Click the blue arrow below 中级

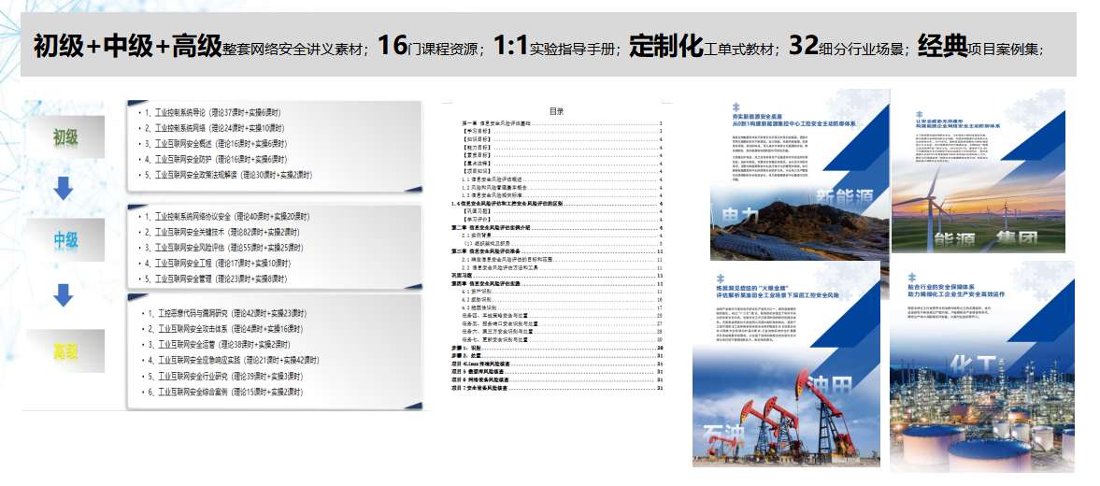[64, 295]
